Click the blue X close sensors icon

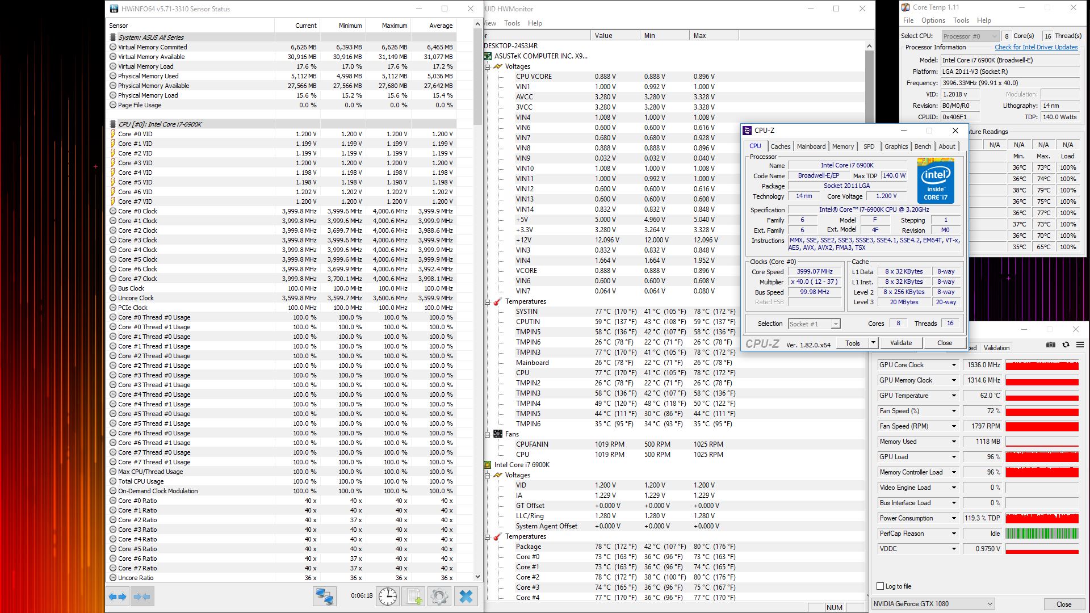(466, 597)
